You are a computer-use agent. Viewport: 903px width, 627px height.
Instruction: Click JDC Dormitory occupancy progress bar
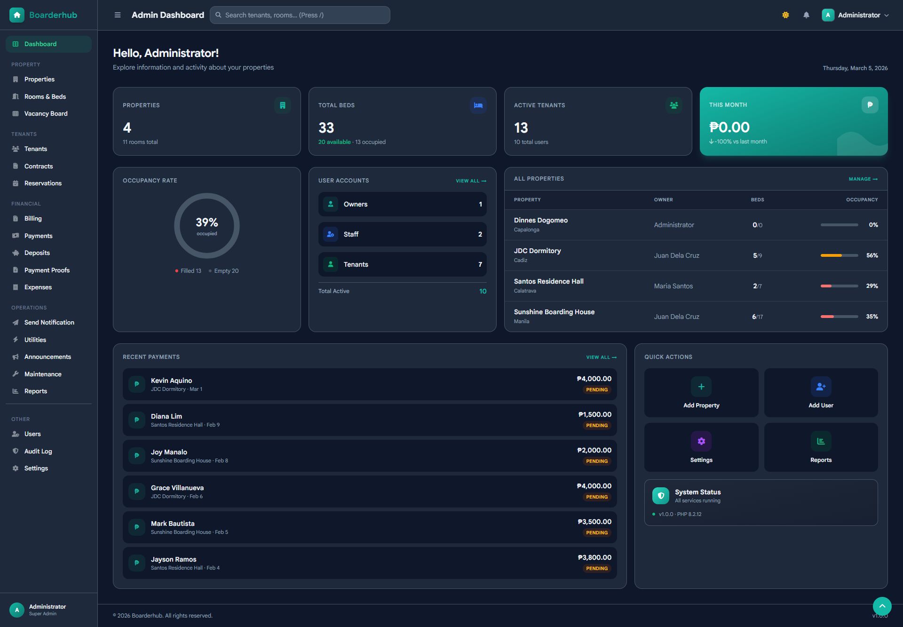(x=839, y=255)
